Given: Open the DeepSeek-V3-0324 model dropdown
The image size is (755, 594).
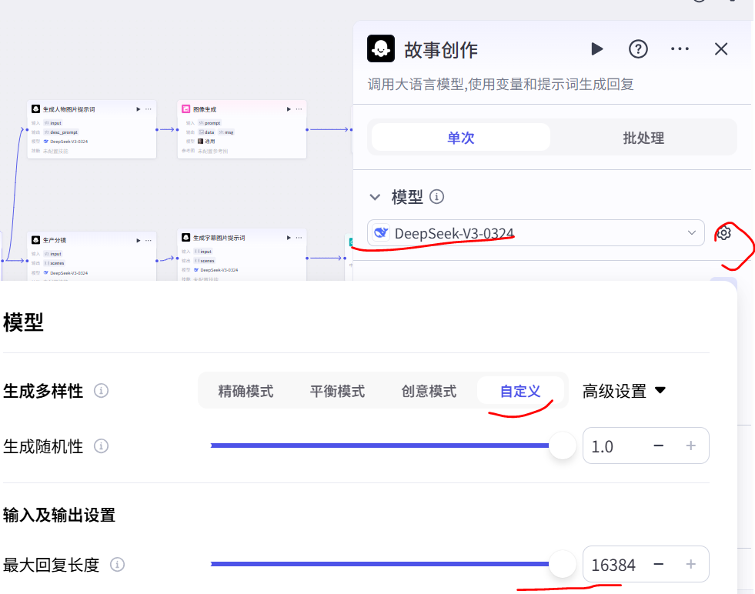Looking at the screenshot, I should pyautogui.click(x=692, y=232).
